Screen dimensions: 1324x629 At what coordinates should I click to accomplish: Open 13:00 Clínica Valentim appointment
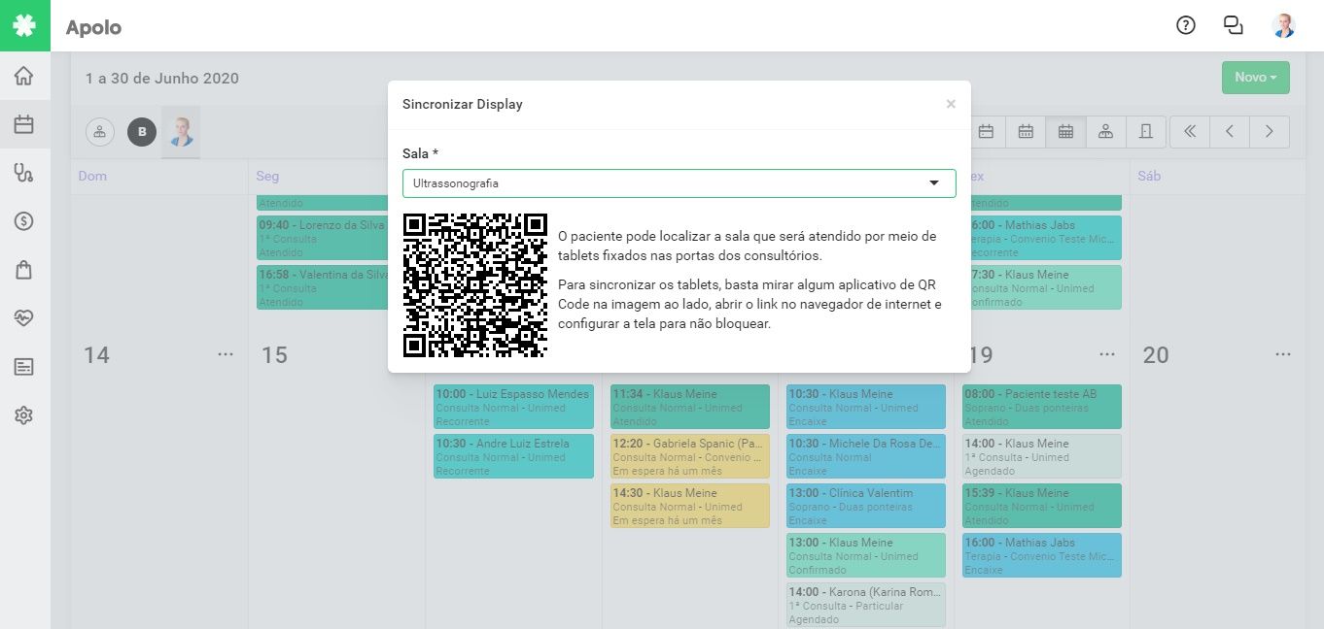click(x=866, y=507)
